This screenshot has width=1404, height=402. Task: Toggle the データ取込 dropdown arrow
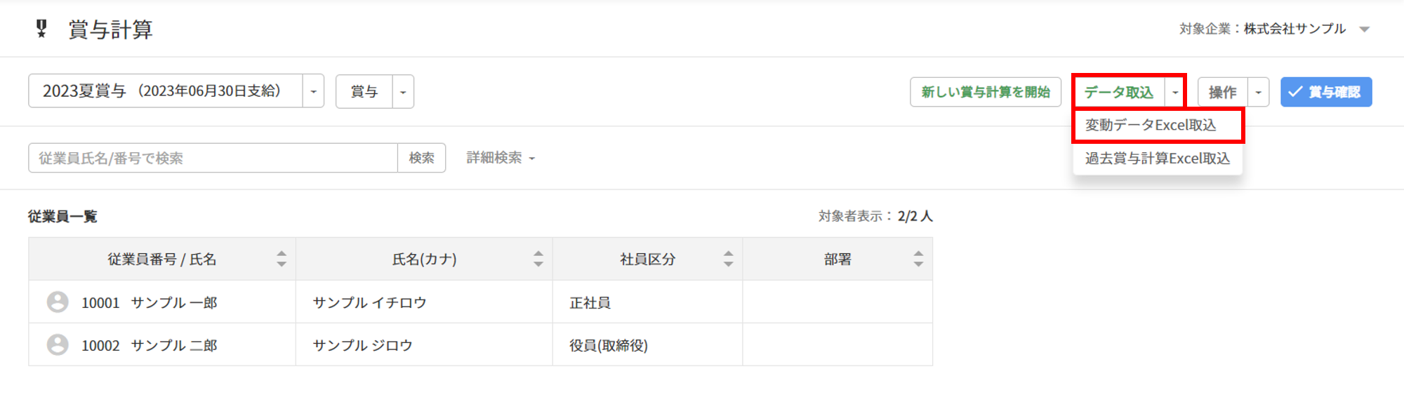coord(1175,92)
